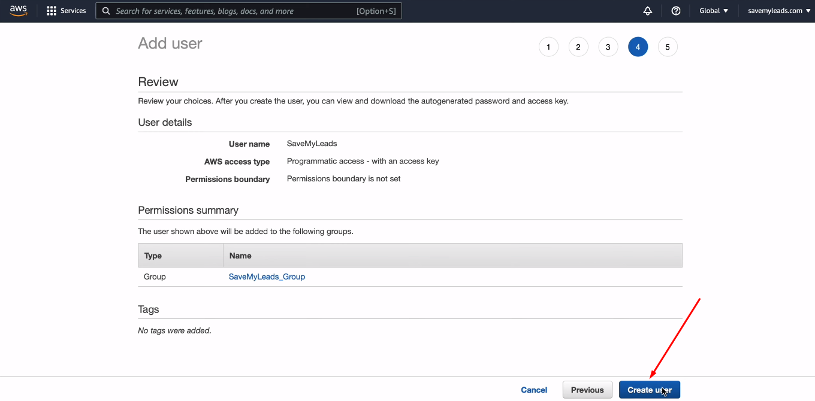The height and width of the screenshot is (401, 815).
Task: Click the Name column header
Action: click(x=452, y=256)
